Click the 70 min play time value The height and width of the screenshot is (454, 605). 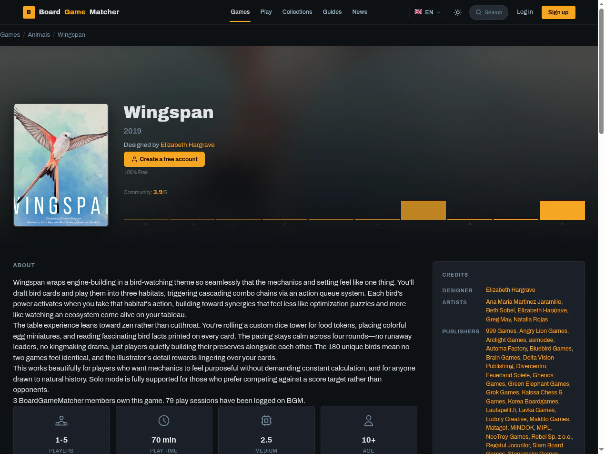(x=164, y=440)
